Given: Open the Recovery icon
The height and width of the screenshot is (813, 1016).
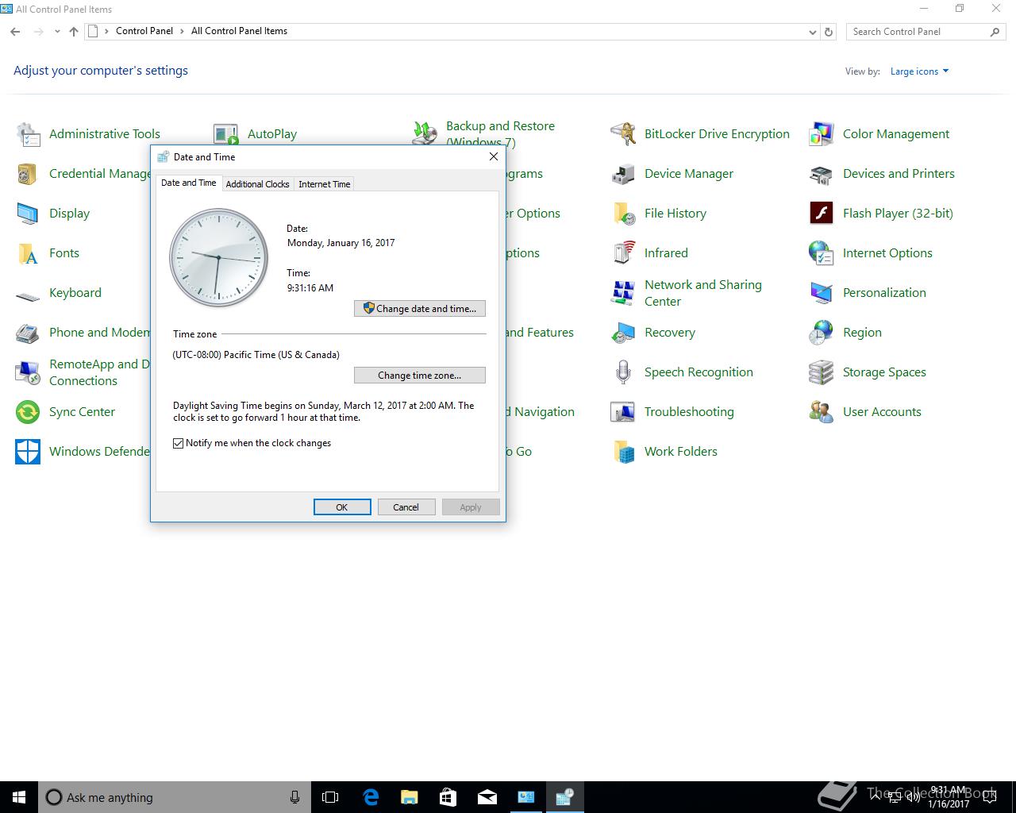Looking at the screenshot, I should coord(623,333).
